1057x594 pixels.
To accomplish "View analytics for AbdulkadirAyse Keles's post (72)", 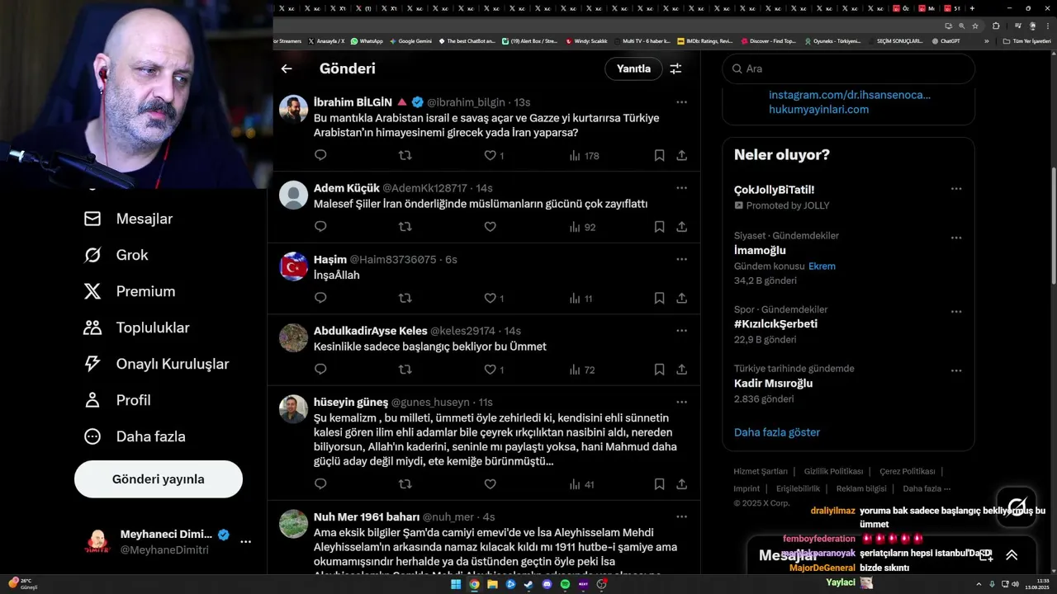I will 582,370.
